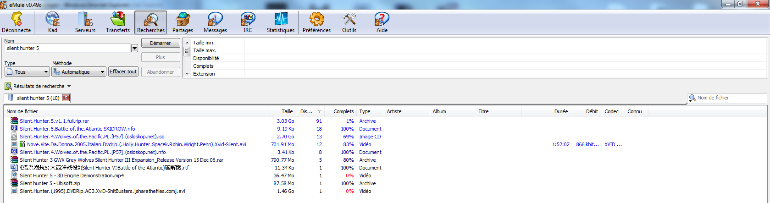Click the magnifier icon in filename filter box
770x203 pixels.
(692, 98)
